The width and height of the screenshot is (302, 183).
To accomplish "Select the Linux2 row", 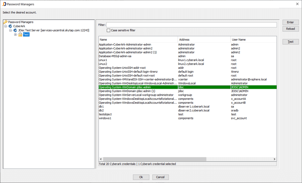I will [x=188, y=64].
